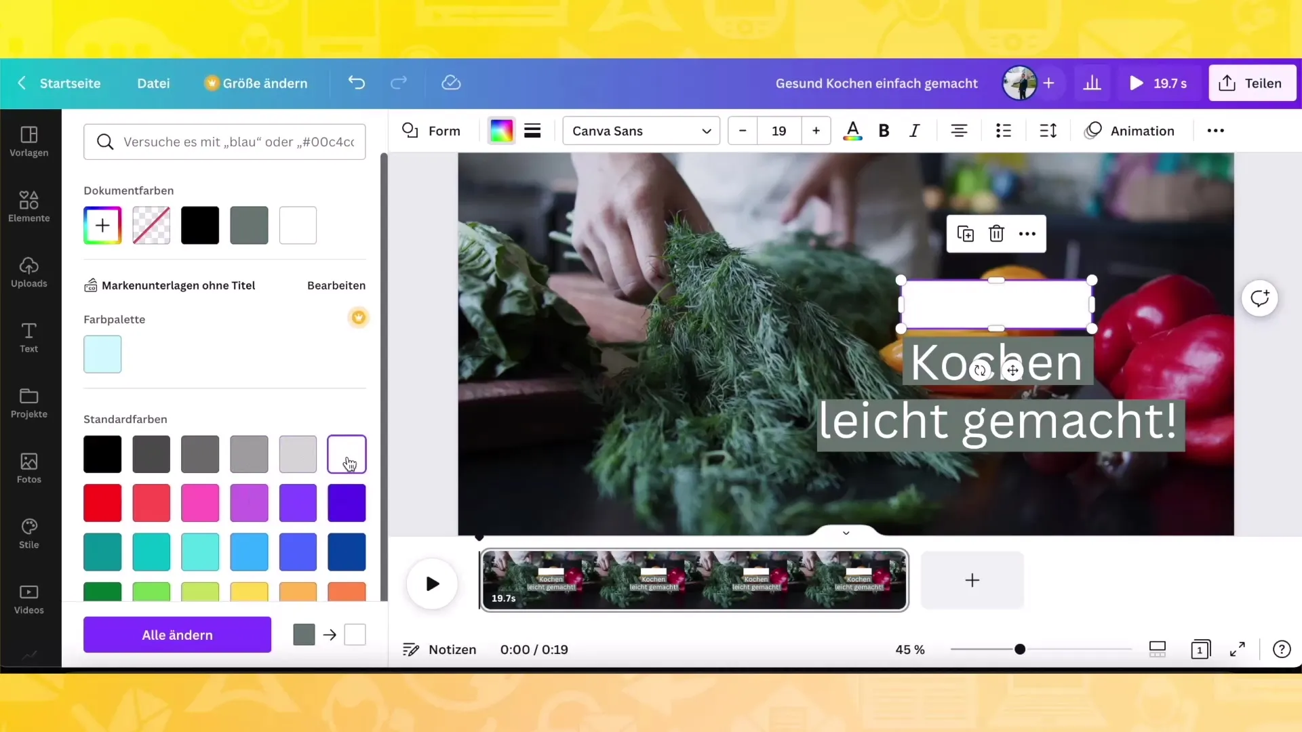This screenshot has height=732, width=1302.
Task: Click the zoom slider handle
Action: click(x=1020, y=649)
